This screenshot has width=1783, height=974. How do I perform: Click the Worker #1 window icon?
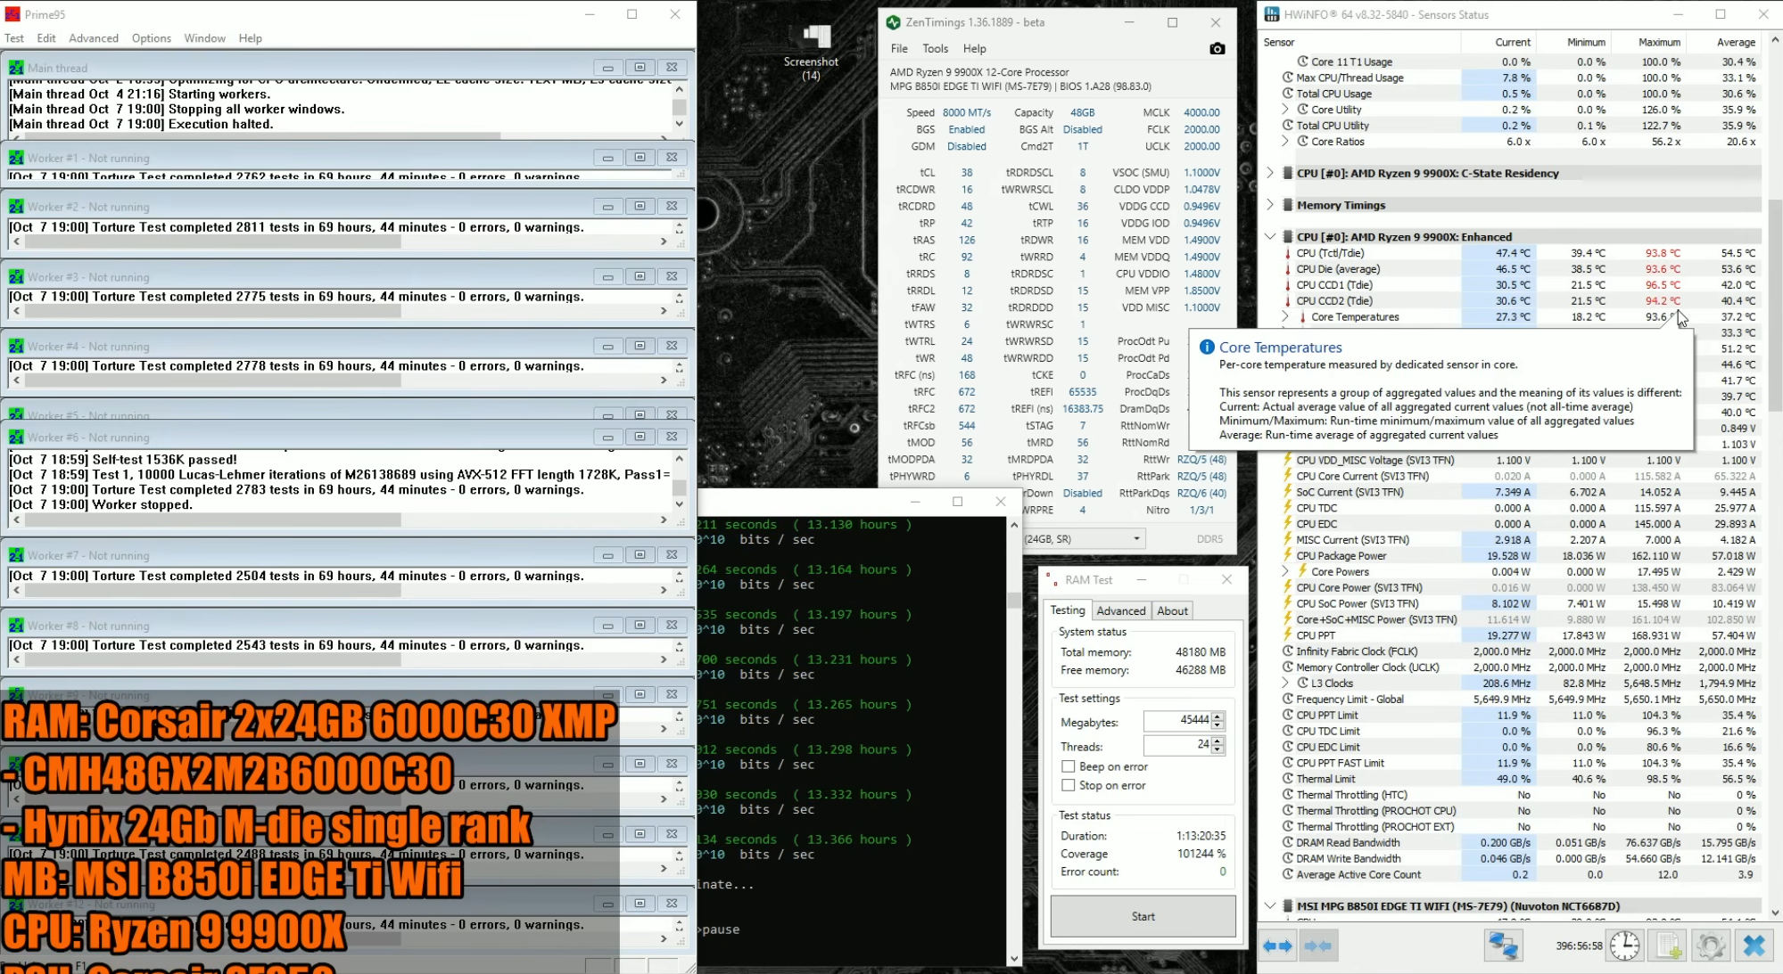(x=16, y=158)
